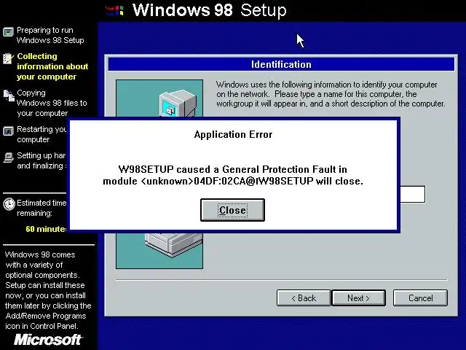The height and width of the screenshot is (350, 466).
Task: Click the text field behind the error dialog
Action: point(413,195)
